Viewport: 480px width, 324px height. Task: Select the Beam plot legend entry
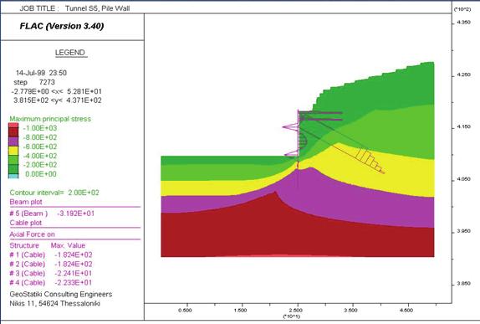click(x=26, y=202)
